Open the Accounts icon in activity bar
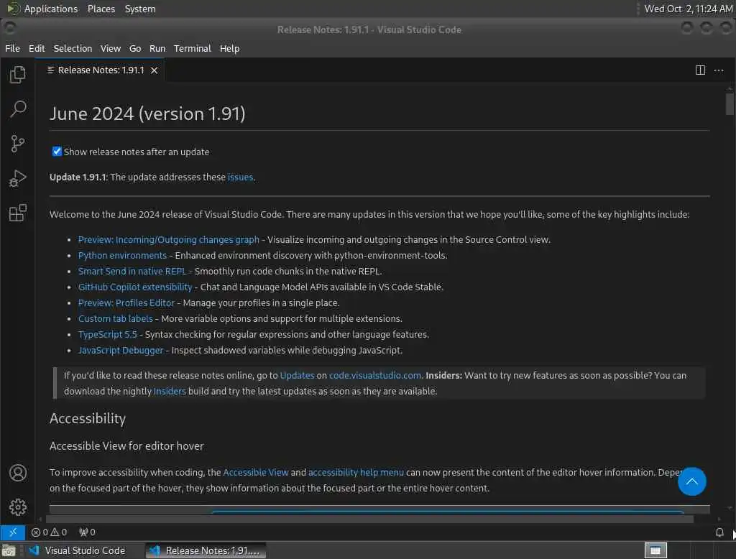Viewport: 736px width, 559px height. (x=18, y=473)
